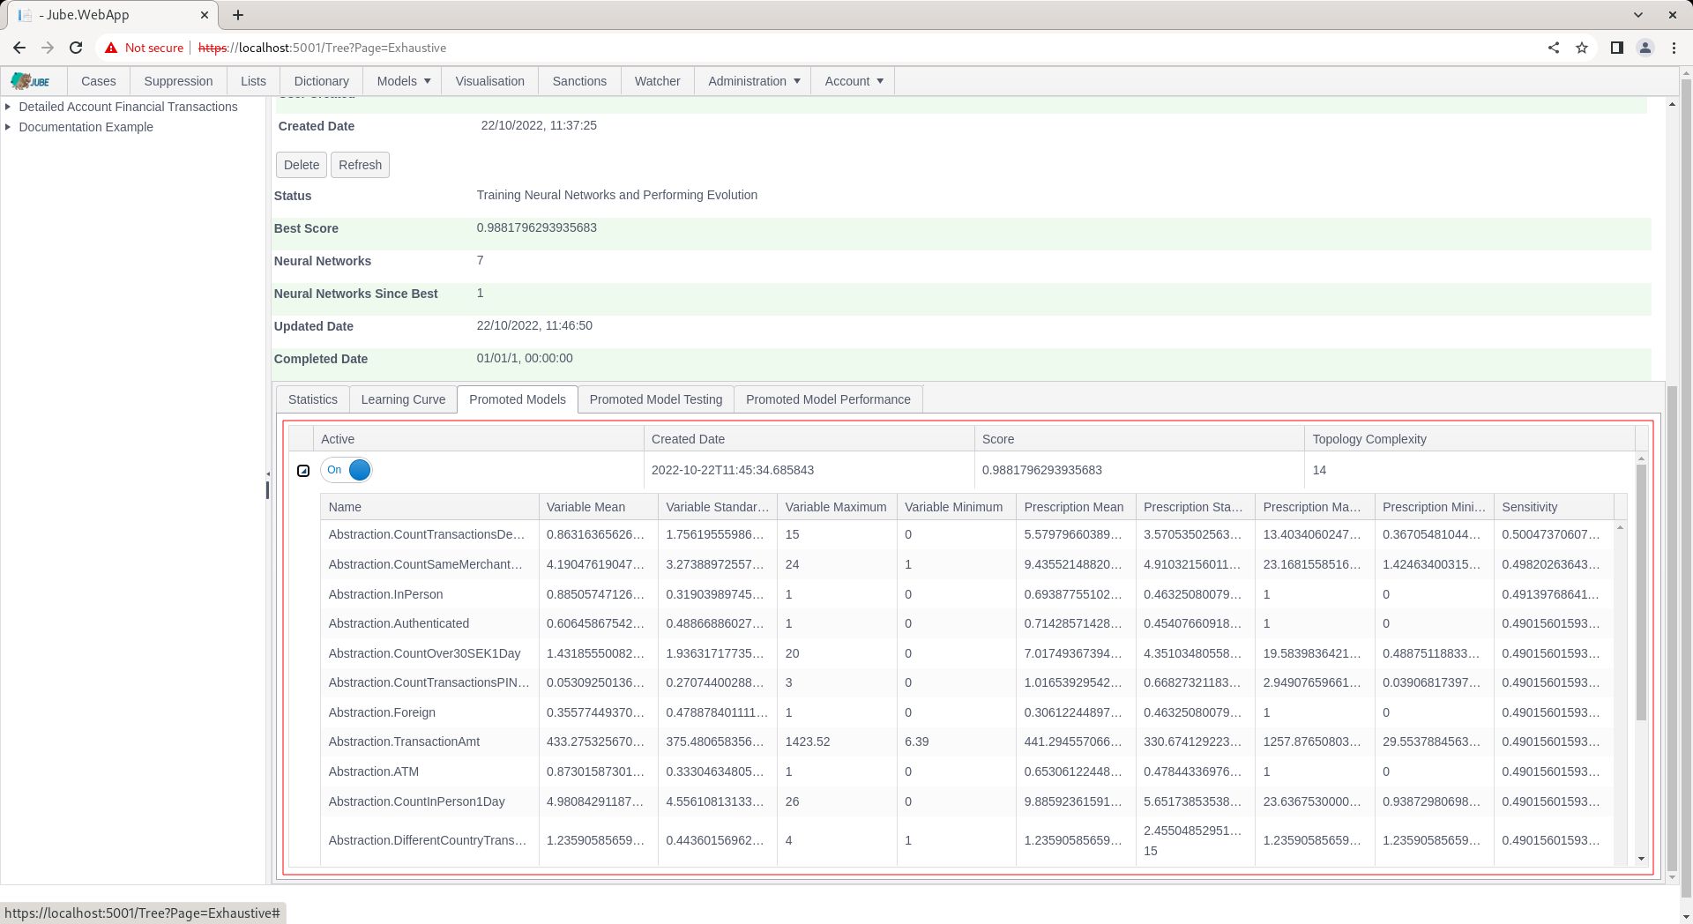The image size is (1693, 924).
Task: Click the promoted models grid scrollbar thumb
Action: pos(1641,592)
